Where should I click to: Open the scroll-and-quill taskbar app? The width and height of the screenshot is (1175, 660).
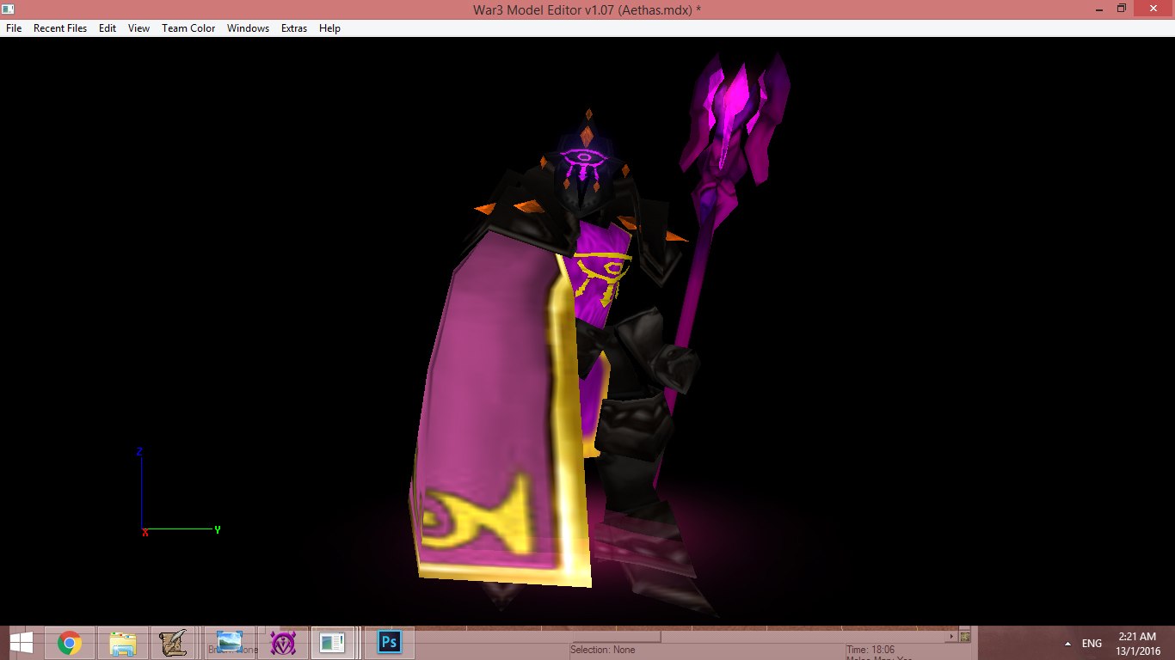point(174,643)
